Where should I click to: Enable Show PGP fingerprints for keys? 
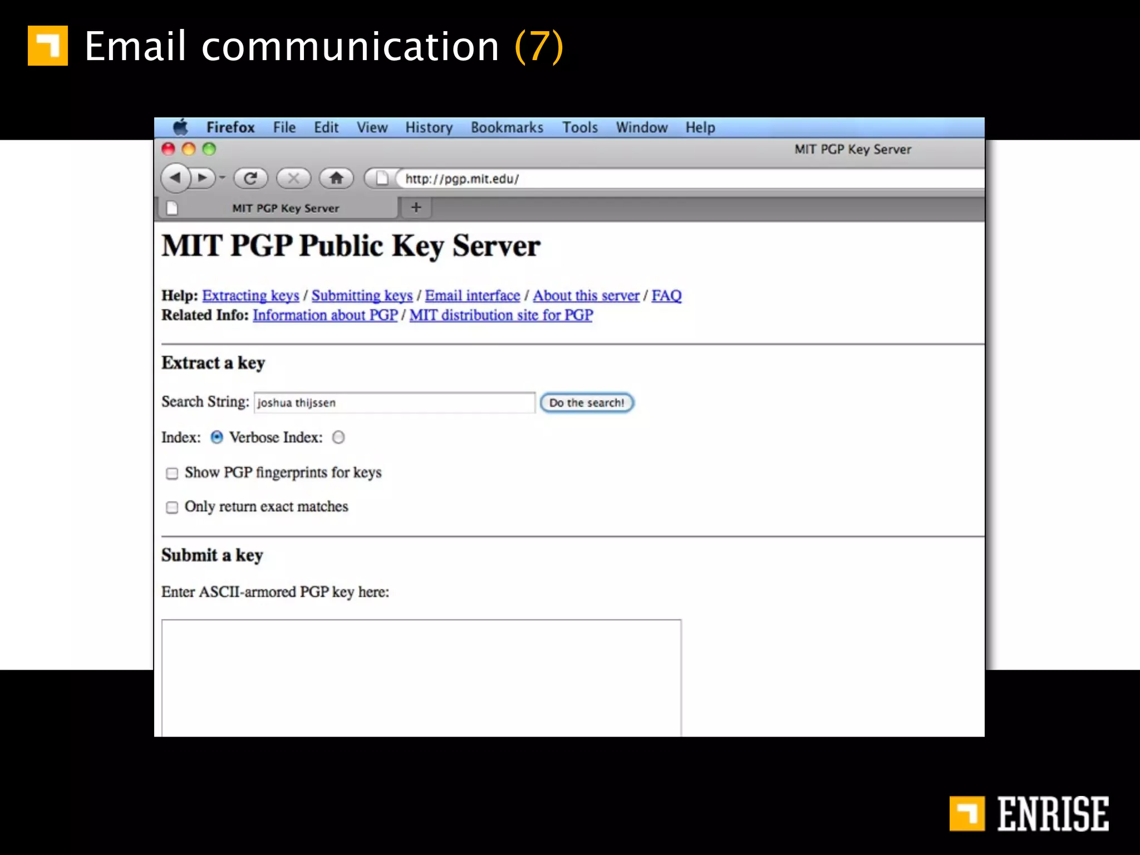[x=172, y=473]
